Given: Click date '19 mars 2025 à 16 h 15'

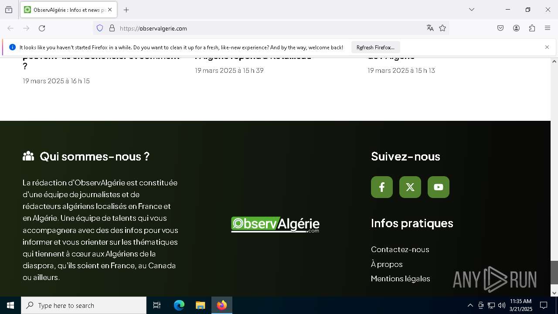Looking at the screenshot, I should 56,81.
